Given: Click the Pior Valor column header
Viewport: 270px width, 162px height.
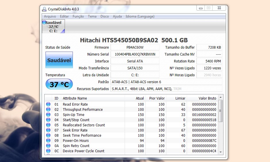Looking at the screenshot, I should (x=156, y=98).
